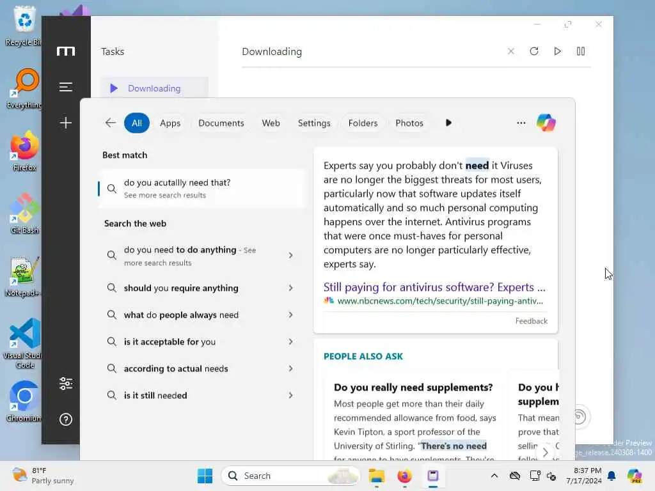This screenshot has width=655, height=491.
Task: Open best match 'do you acutally need that?'
Action: click(201, 189)
